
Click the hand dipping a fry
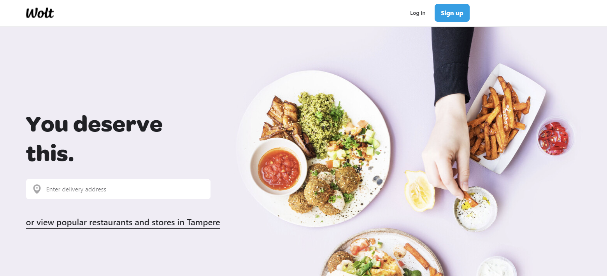(x=447, y=148)
